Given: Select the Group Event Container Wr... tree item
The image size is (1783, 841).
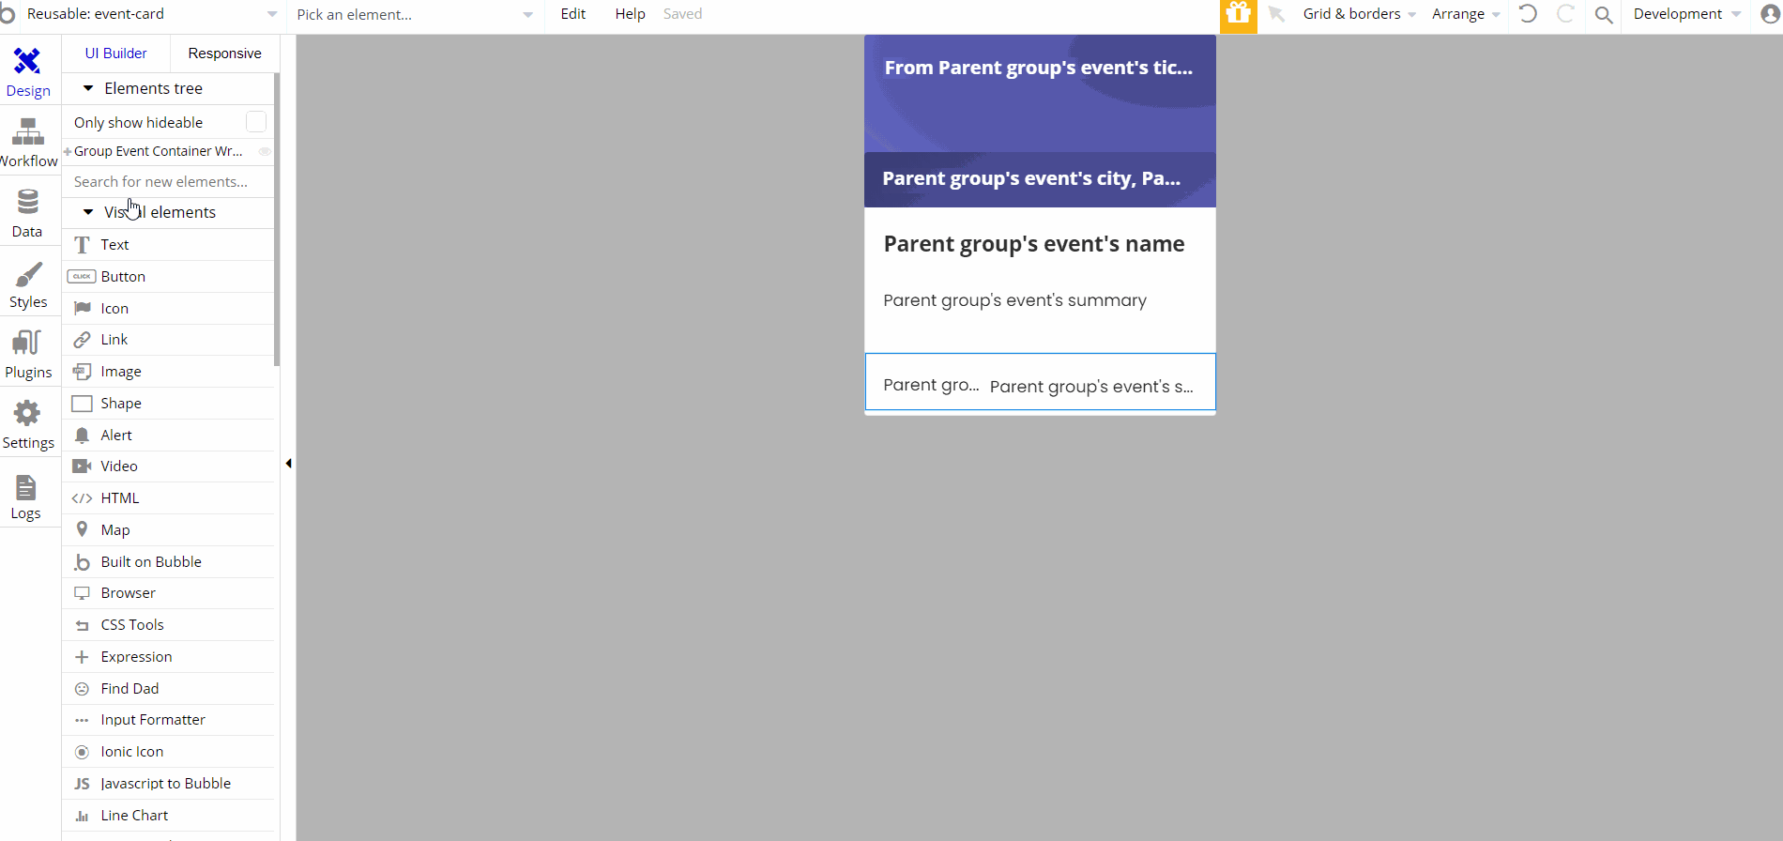Looking at the screenshot, I should (159, 151).
